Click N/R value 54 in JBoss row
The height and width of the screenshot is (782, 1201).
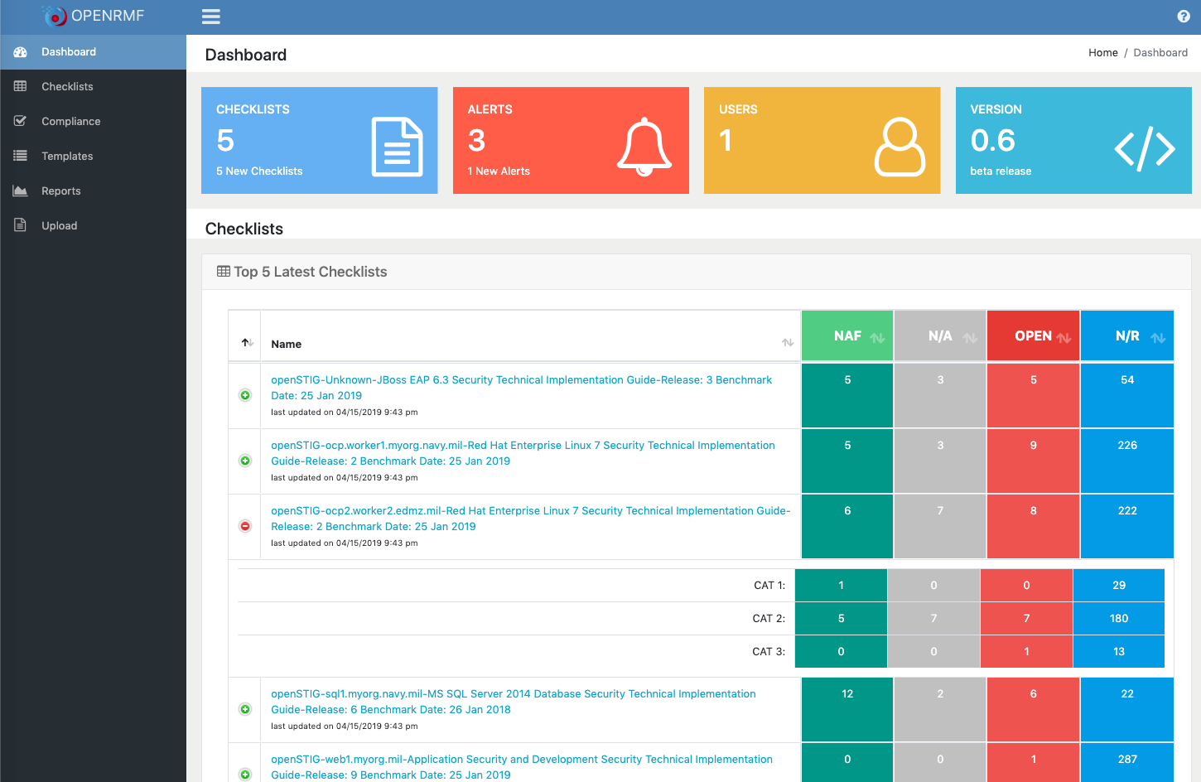(1127, 379)
